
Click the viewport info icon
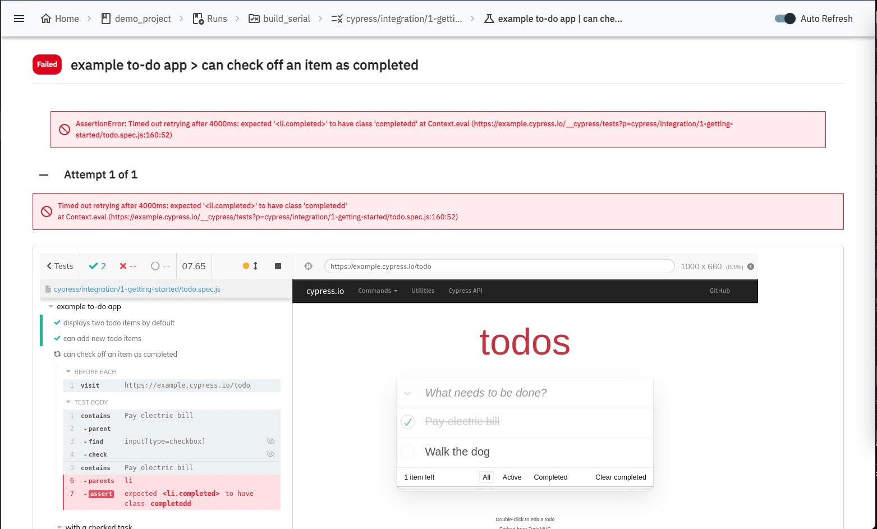tap(751, 266)
